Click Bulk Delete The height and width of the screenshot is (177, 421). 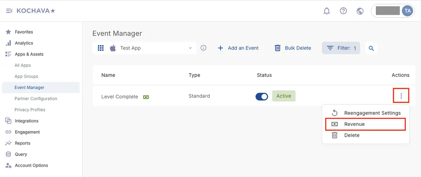293,48
